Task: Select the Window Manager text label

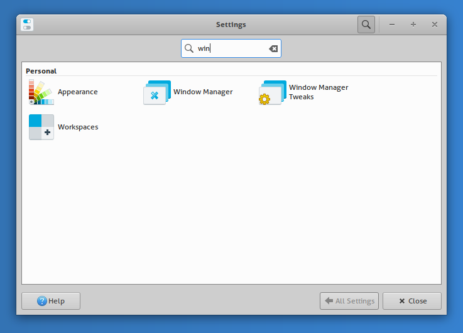Action: coord(203,92)
